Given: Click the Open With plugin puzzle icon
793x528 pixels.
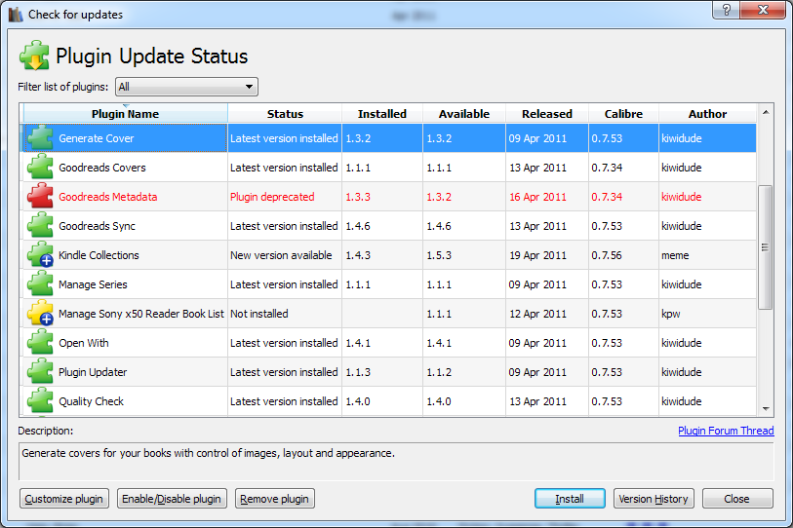Looking at the screenshot, I should tap(40, 343).
